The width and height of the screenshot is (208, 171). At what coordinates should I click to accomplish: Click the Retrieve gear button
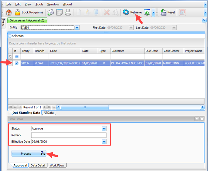(x=132, y=12)
